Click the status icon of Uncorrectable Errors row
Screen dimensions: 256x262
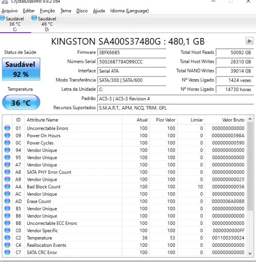click(x=7, y=128)
